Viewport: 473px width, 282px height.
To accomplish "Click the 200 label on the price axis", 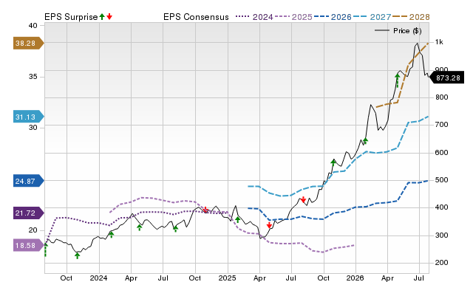I will (441, 262).
